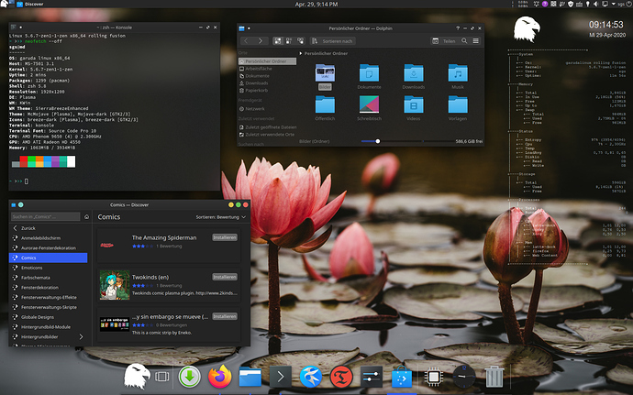This screenshot has height=395, width=633.
Task: Select the Downloads folder in file view
Action: 414,73
